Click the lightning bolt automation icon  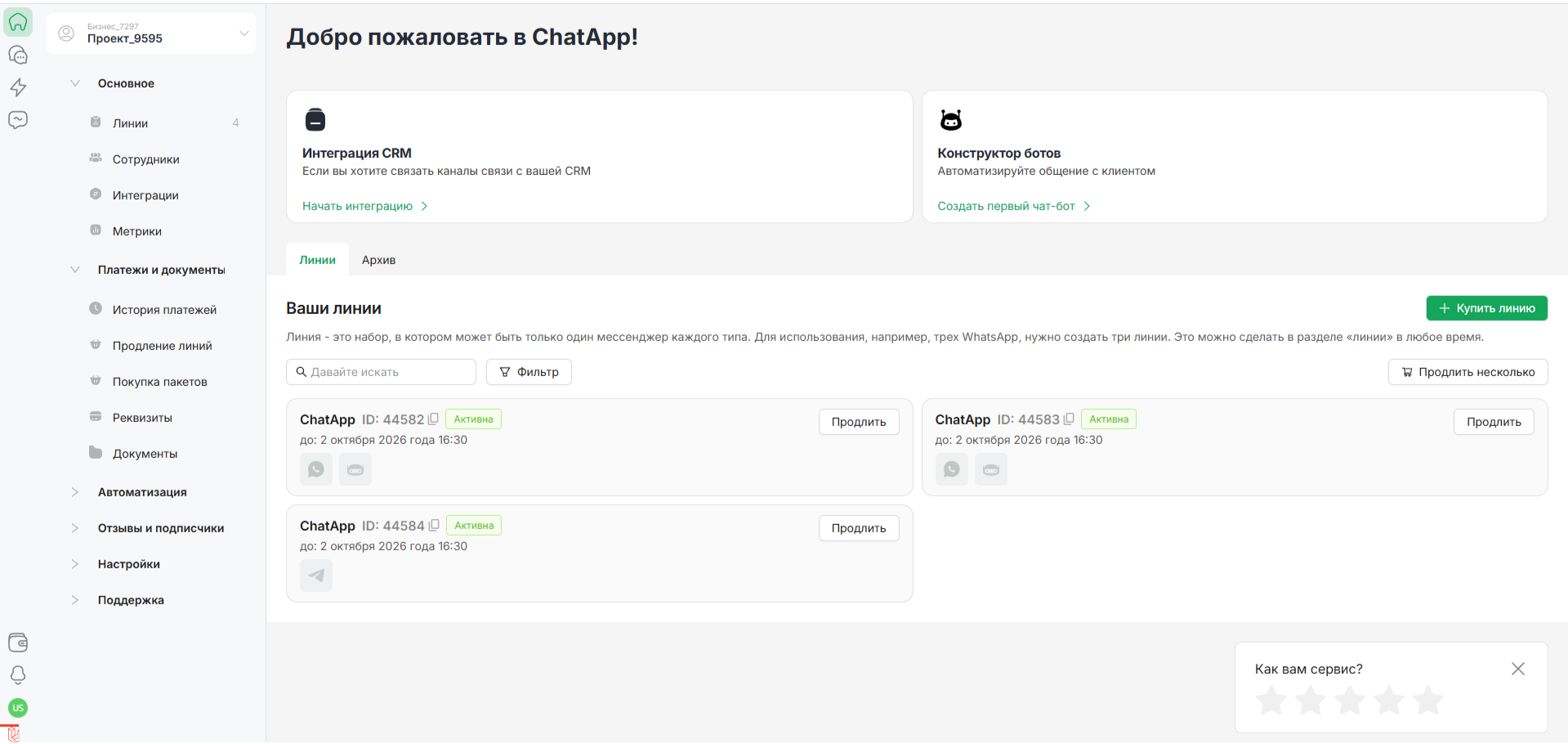click(x=18, y=87)
